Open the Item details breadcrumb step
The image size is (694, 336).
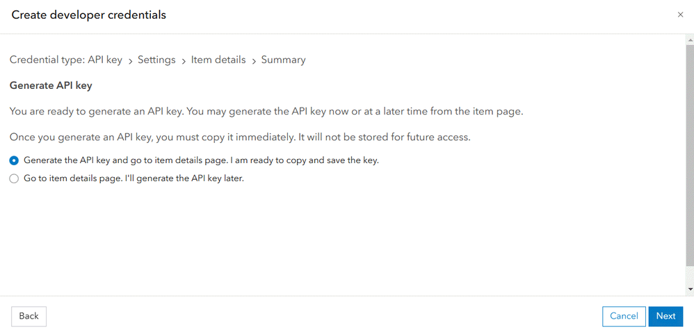pyautogui.click(x=218, y=60)
